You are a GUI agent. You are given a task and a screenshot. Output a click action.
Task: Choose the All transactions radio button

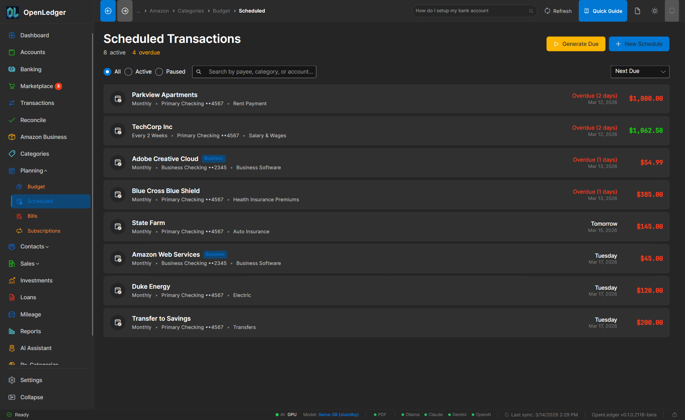click(x=107, y=72)
